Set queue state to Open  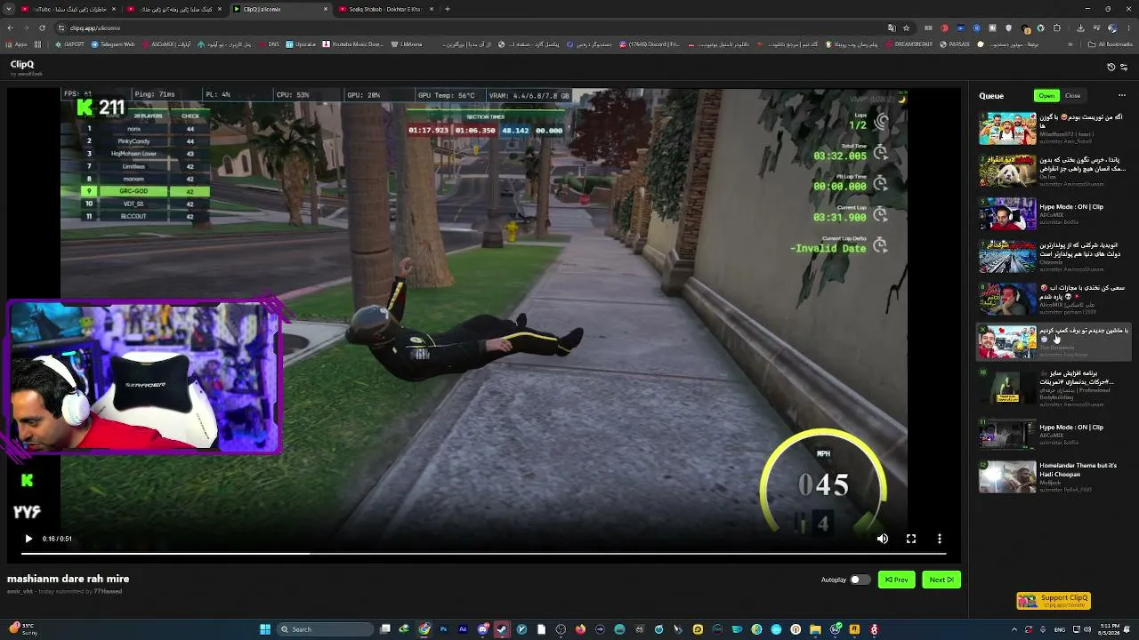point(1046,96)
